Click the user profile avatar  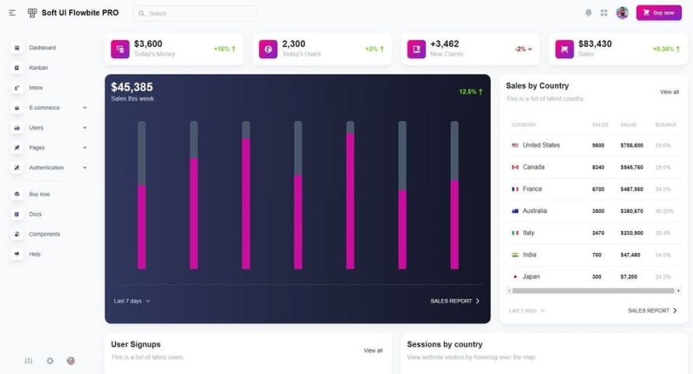pyautogui.click(x=622, y=13)
